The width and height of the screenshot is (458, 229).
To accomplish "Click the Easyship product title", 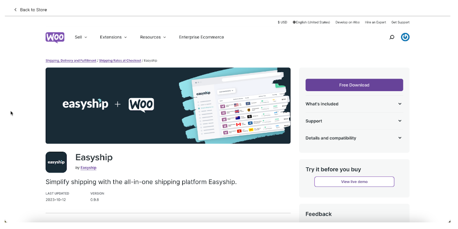I will click(x=94, y=157).
